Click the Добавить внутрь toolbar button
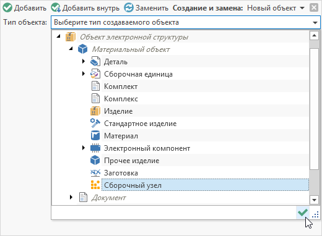 85,8
